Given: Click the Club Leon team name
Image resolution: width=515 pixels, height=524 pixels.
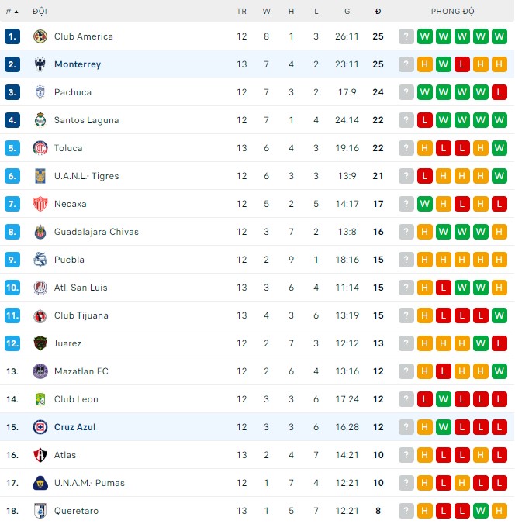Looking at the screenshot, I should click(76, 399).
